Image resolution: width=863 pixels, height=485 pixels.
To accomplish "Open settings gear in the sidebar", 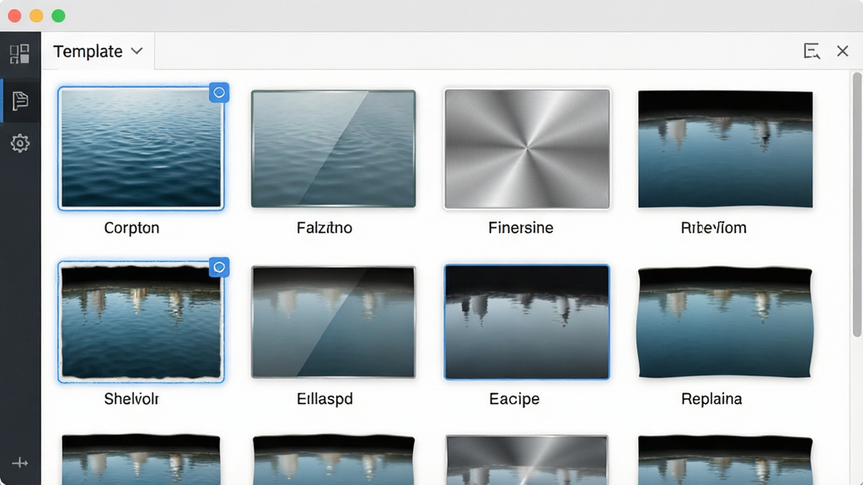I will point(20,143).
